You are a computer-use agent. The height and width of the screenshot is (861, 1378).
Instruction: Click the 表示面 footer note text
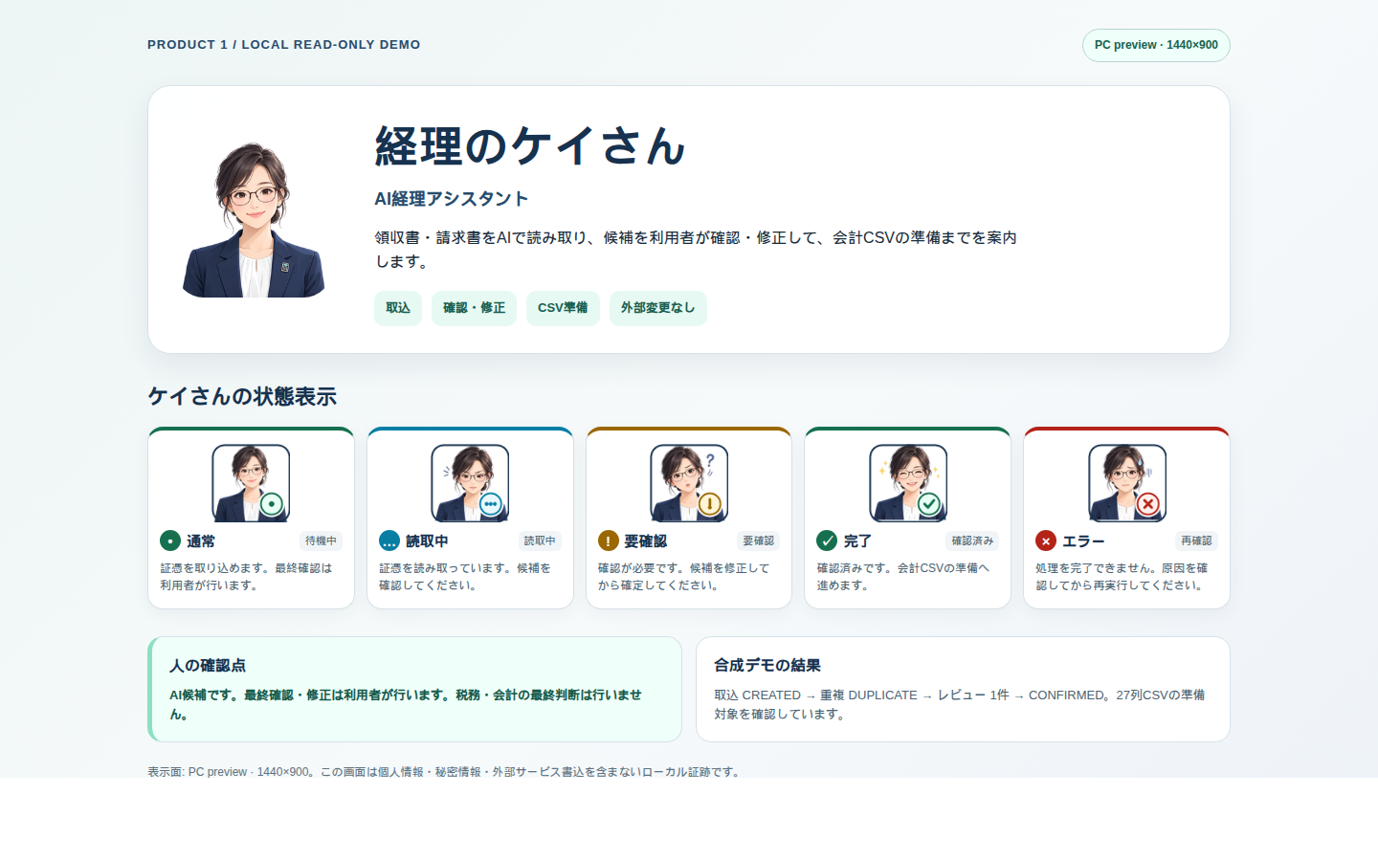tap(446, 772)
